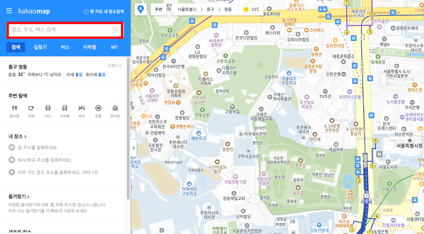Click 청계광장 marker
The height and width of the screenshot is (234, 424).
378,57
